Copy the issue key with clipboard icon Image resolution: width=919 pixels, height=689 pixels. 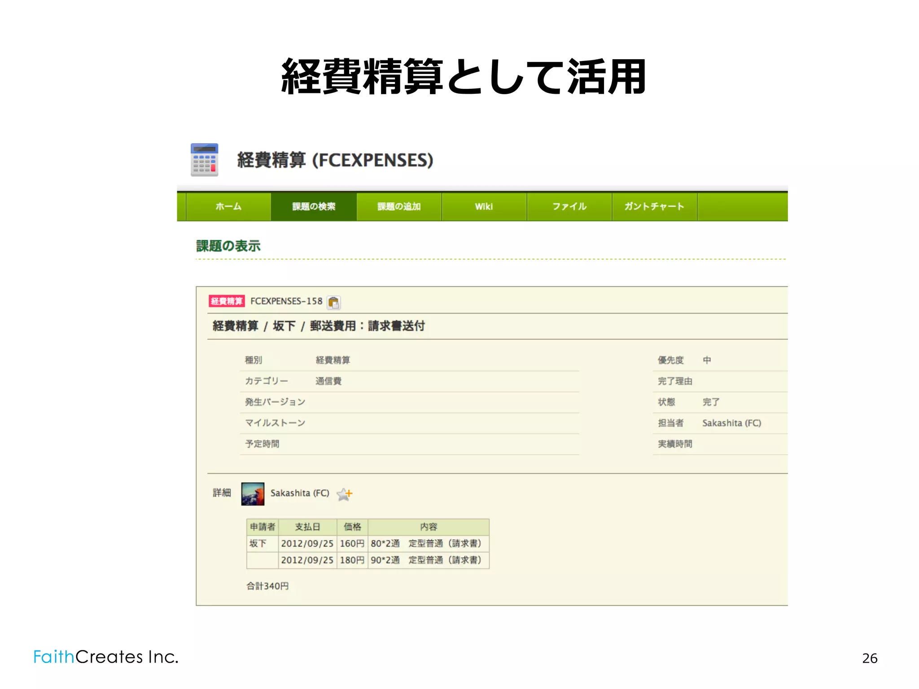[x=333, y=302]
